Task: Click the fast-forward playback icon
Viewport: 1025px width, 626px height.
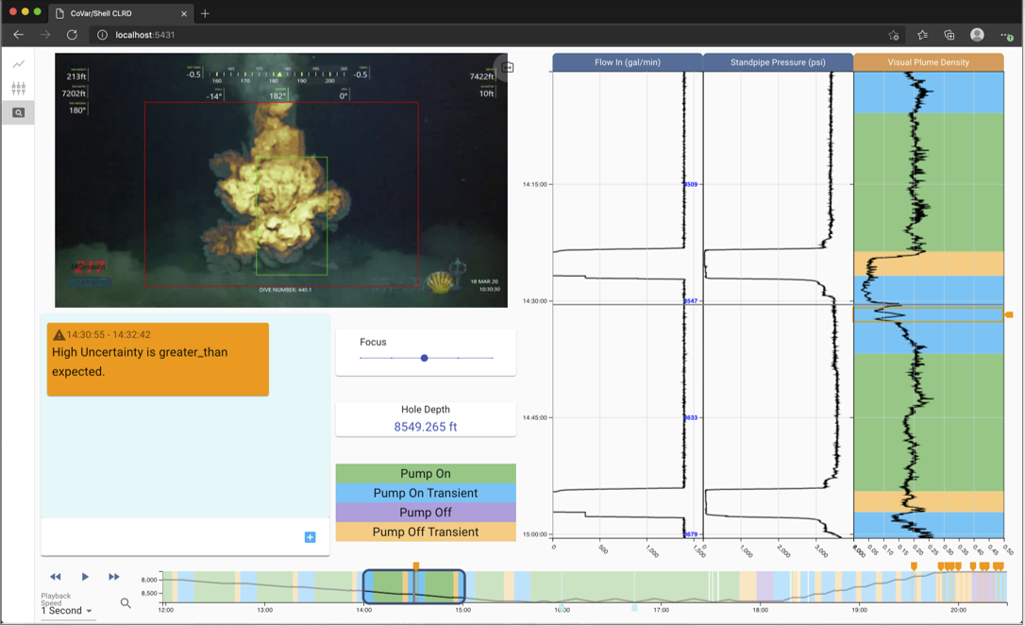Action: point(114,576)
